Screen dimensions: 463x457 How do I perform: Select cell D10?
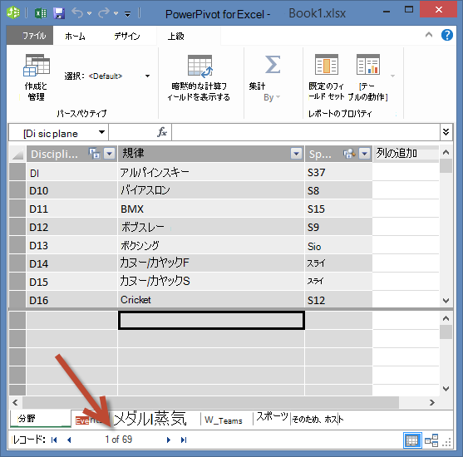(x=72, y=190)
